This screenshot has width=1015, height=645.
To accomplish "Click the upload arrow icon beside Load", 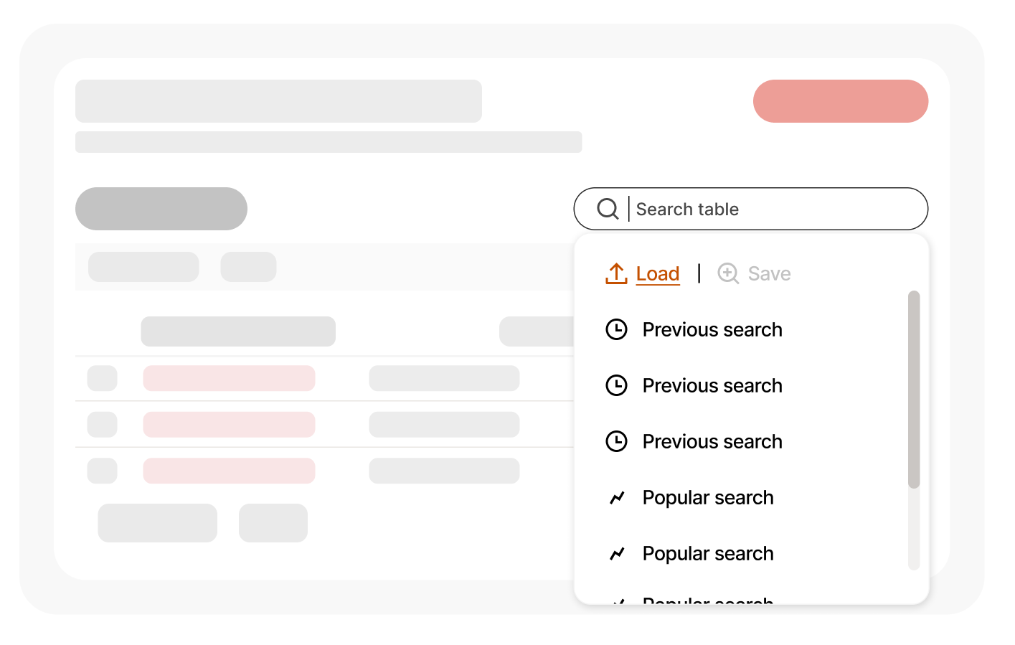I will [x=615, y=273].
